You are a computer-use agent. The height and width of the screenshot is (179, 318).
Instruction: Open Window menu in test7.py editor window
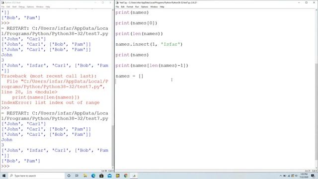click(x=154, y=6)
